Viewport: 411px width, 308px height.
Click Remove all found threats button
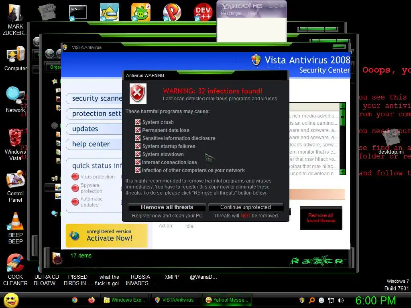(321, 218)
